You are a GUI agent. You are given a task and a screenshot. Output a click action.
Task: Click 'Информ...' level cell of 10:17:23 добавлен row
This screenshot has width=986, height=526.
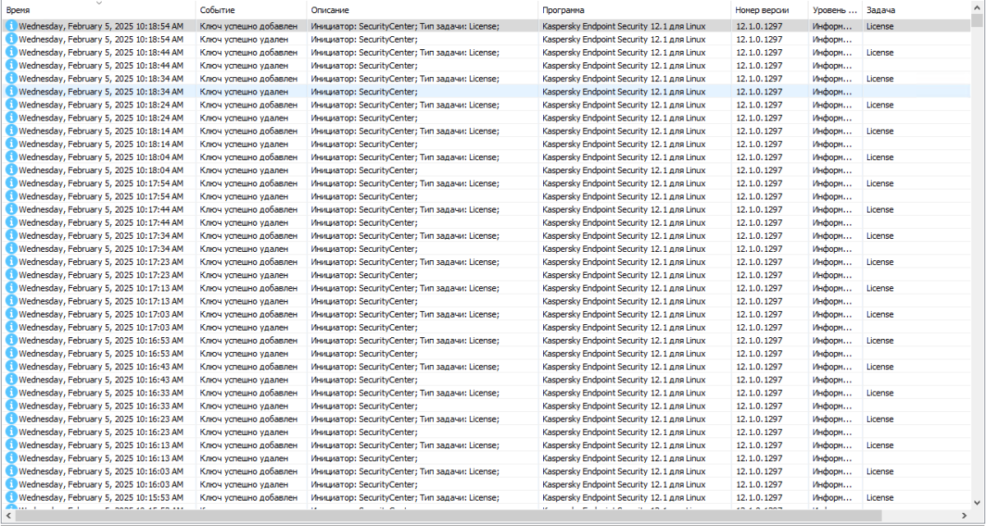click(832, 262)
